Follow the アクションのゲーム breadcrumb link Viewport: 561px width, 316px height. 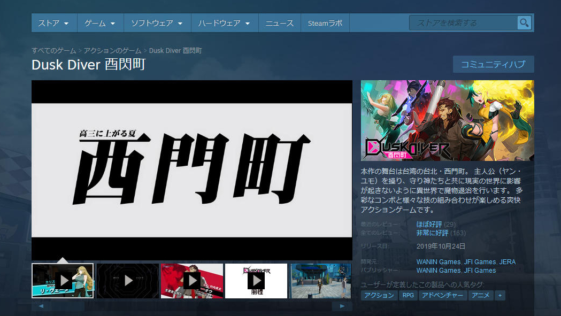(112, 50)
